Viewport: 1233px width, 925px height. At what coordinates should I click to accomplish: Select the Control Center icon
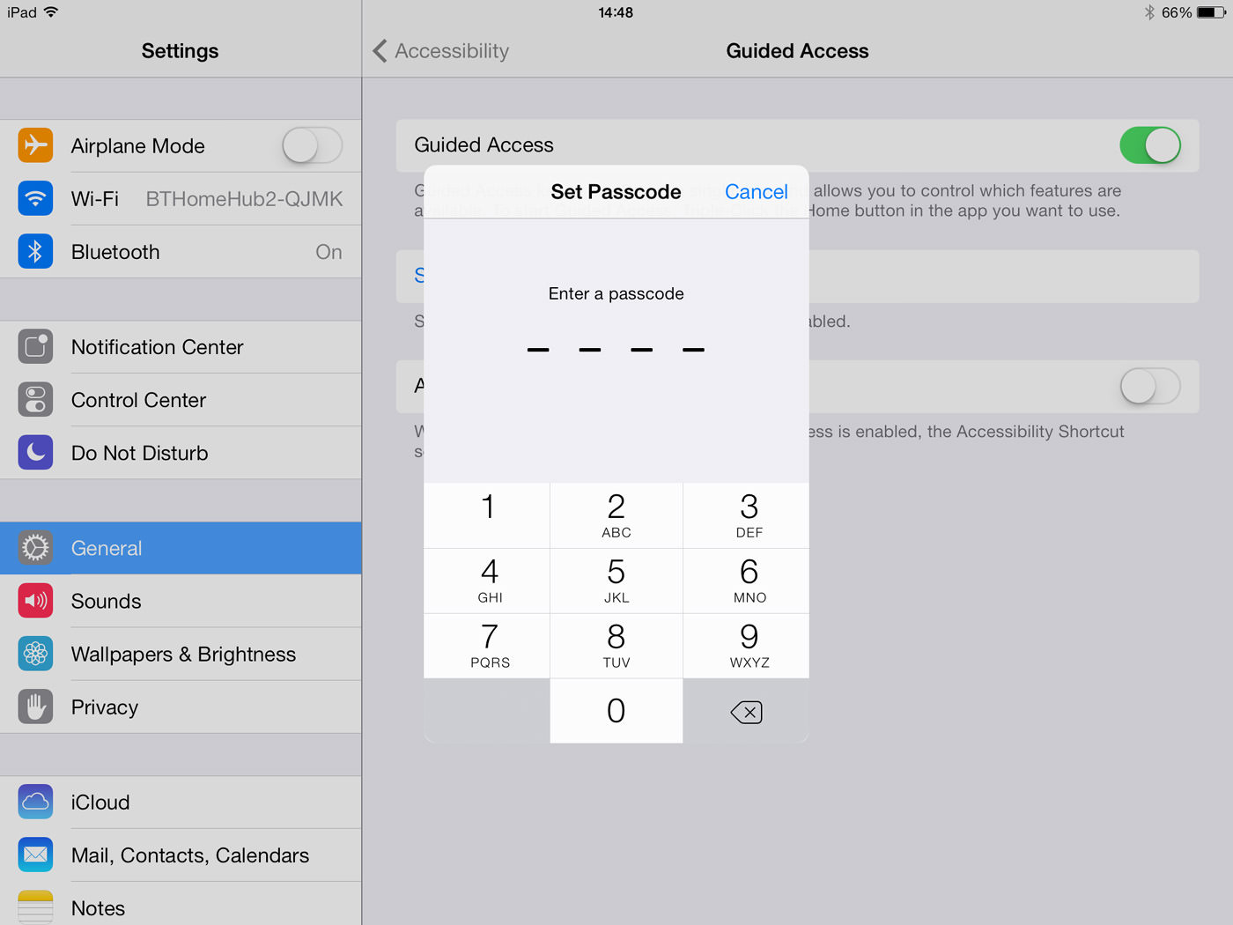coord(35,399)
